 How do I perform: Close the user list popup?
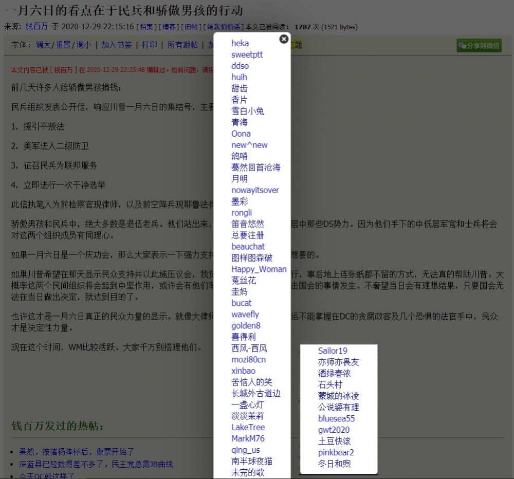tap(284, 39)
